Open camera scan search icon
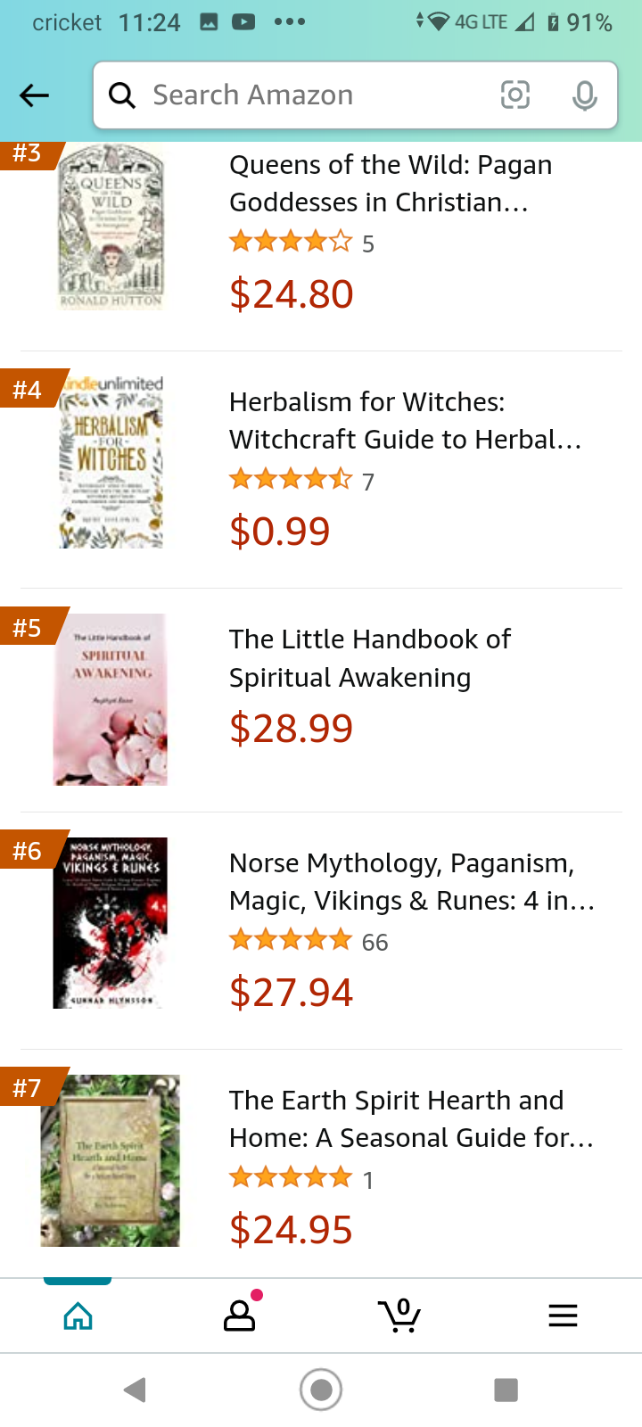The width and height of the screenshot is (642, 1427). point(515,95)
